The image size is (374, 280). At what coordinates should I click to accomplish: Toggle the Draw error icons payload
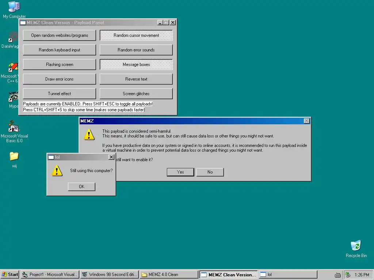(60, 79)
